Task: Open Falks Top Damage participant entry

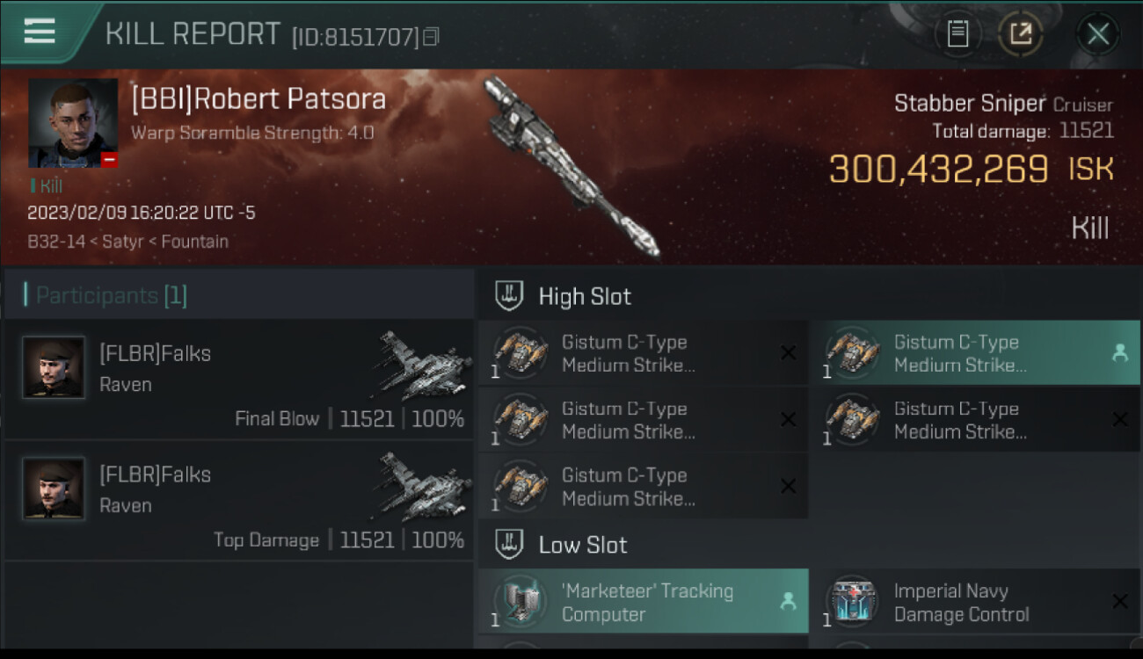Action: [x=239, y=500]
